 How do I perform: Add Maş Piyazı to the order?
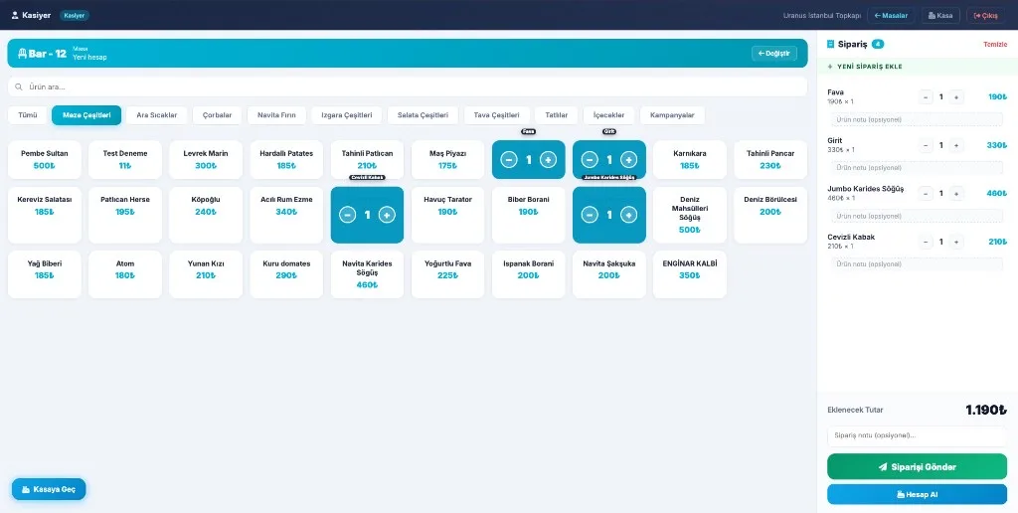pyautogui.click(x=448, y=160)
